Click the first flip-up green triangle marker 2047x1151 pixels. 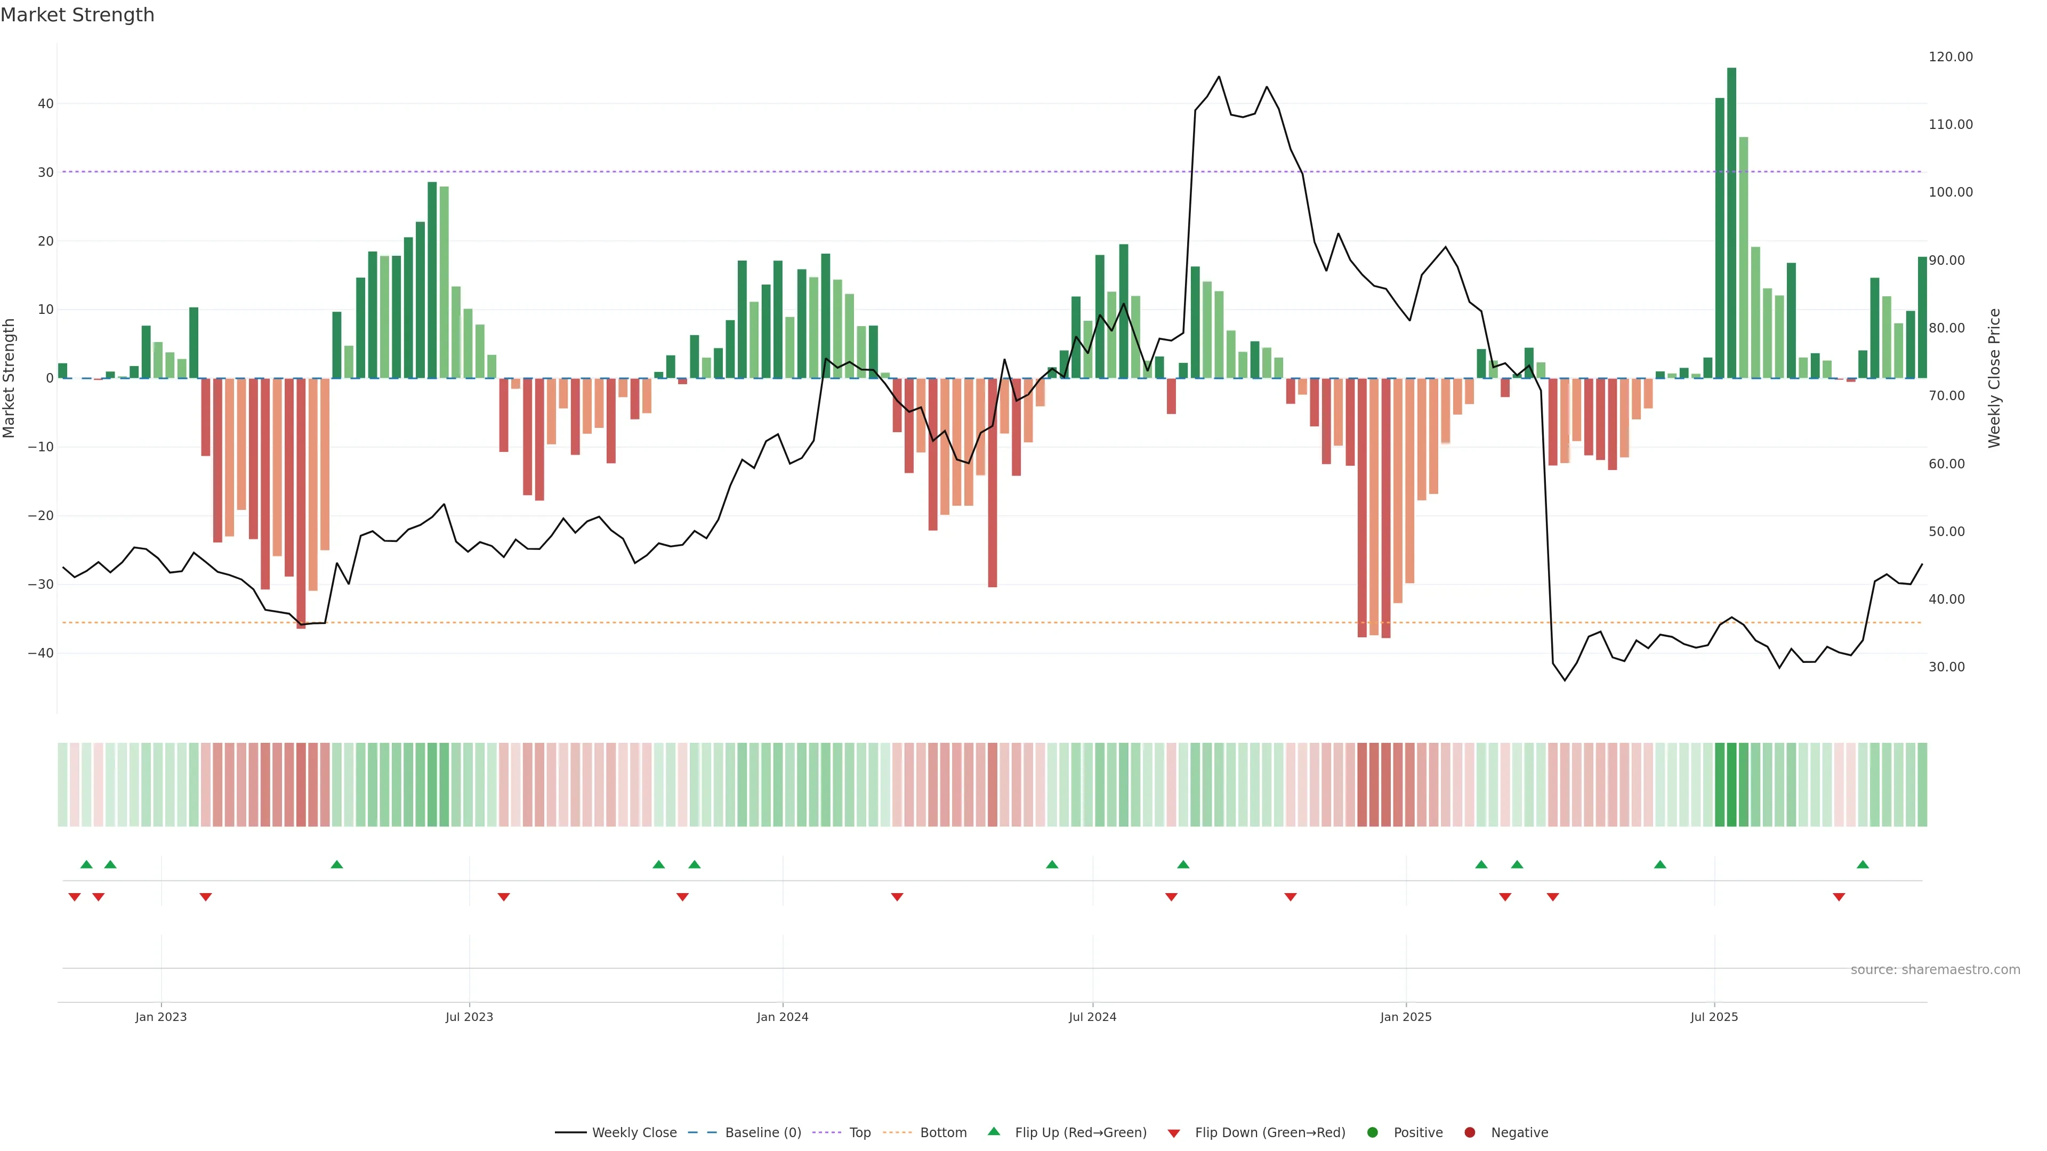coord(86,864)
